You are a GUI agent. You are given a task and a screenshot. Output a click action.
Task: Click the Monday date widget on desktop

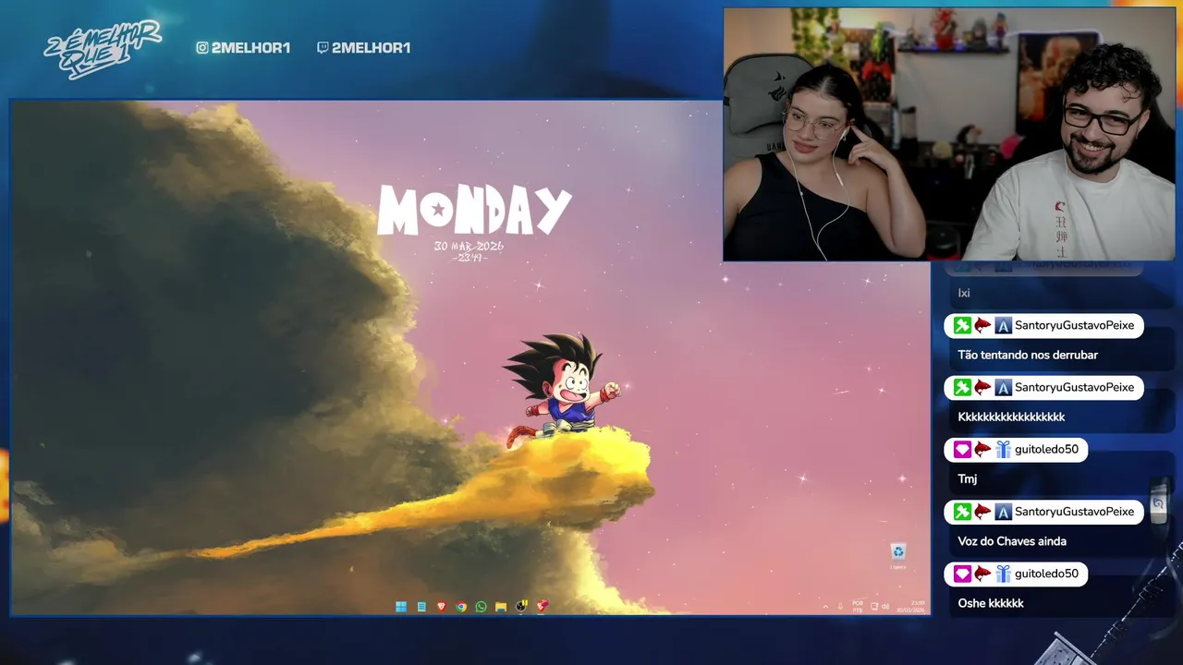pyautogui.click(x=474, y=223)
